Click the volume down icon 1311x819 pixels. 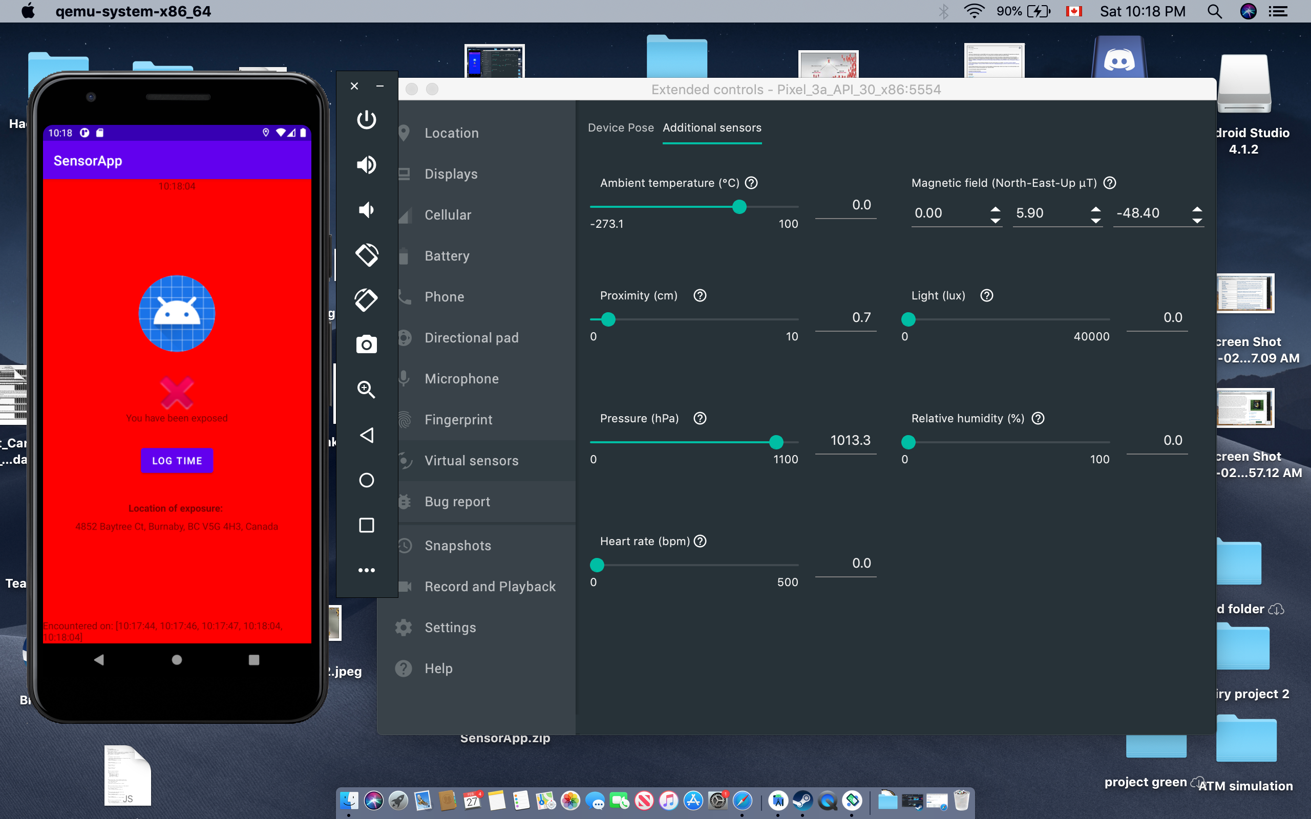[366, 210]
